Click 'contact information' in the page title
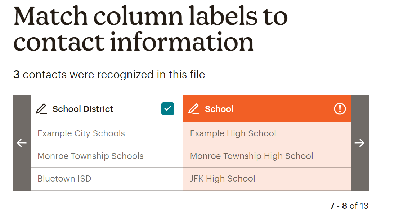The height and width of the screenshot is (211, 395). [133, 42]
